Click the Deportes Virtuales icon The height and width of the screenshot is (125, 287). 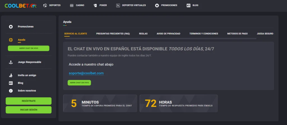point(118,5)
